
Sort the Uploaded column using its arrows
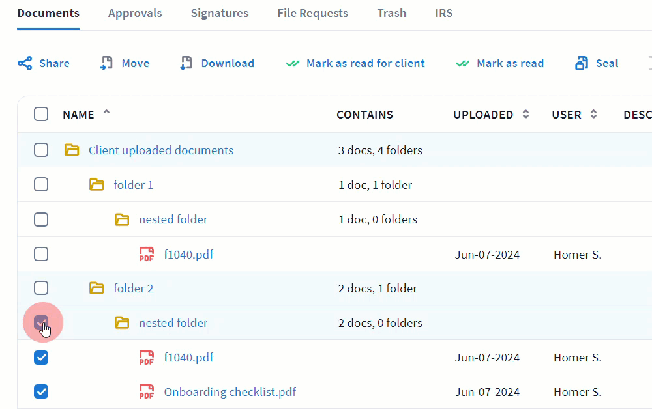(526, 115)
